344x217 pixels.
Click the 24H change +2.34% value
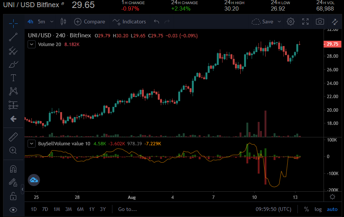181,9
